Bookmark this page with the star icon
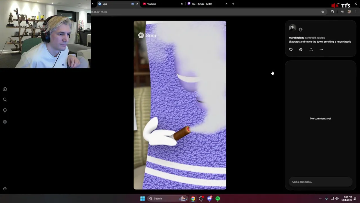The height and width of the screenshot is (203, 360). coord(323,12)
